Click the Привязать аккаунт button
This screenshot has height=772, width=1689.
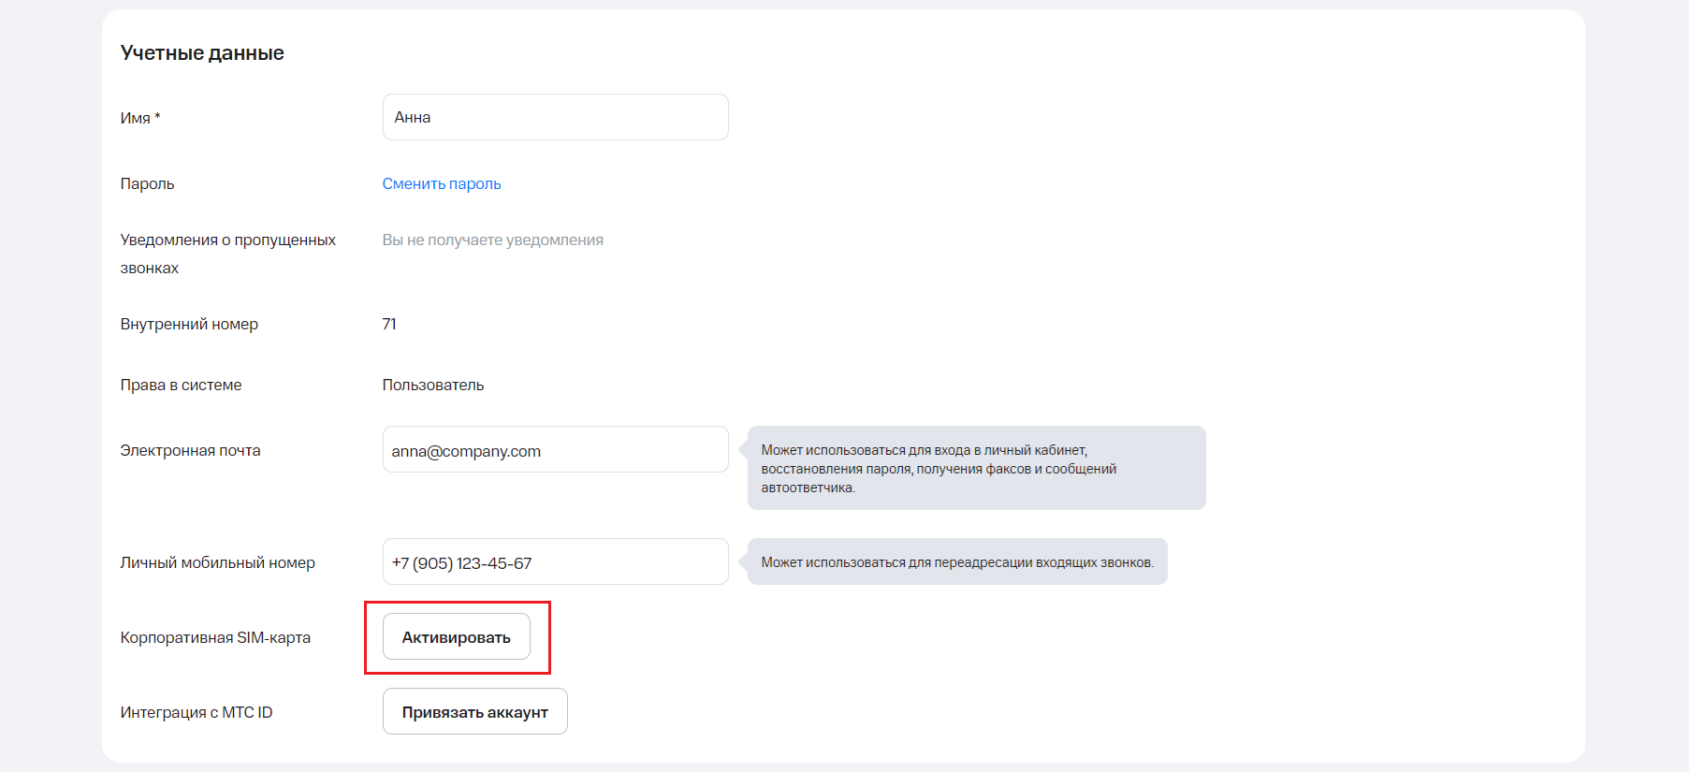(474, 712)
